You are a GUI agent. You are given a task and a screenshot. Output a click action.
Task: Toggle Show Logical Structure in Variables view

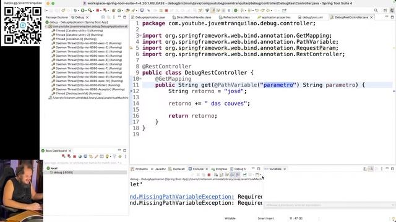(371, 169)
